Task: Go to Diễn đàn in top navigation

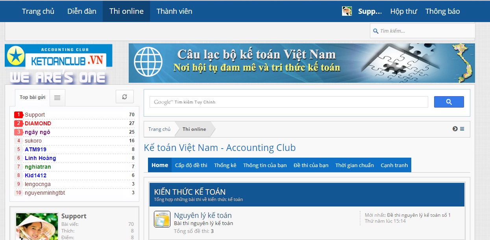Action: (x=82, y=11)
